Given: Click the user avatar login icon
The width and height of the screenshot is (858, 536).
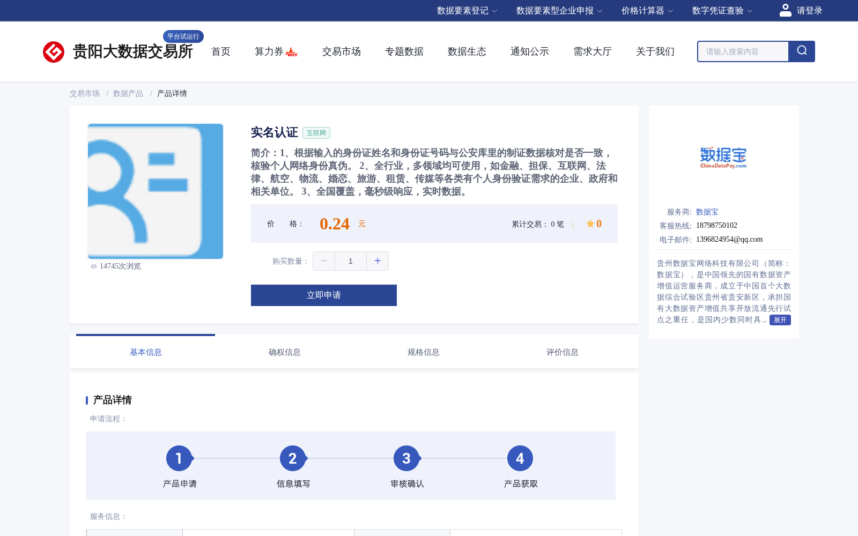Looking at the screenshot, I should coord(785,10).
